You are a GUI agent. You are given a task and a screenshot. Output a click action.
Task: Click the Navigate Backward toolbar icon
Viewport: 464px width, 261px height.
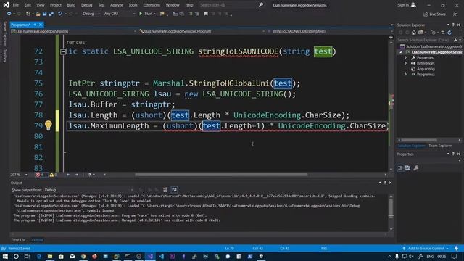[9, 14]
